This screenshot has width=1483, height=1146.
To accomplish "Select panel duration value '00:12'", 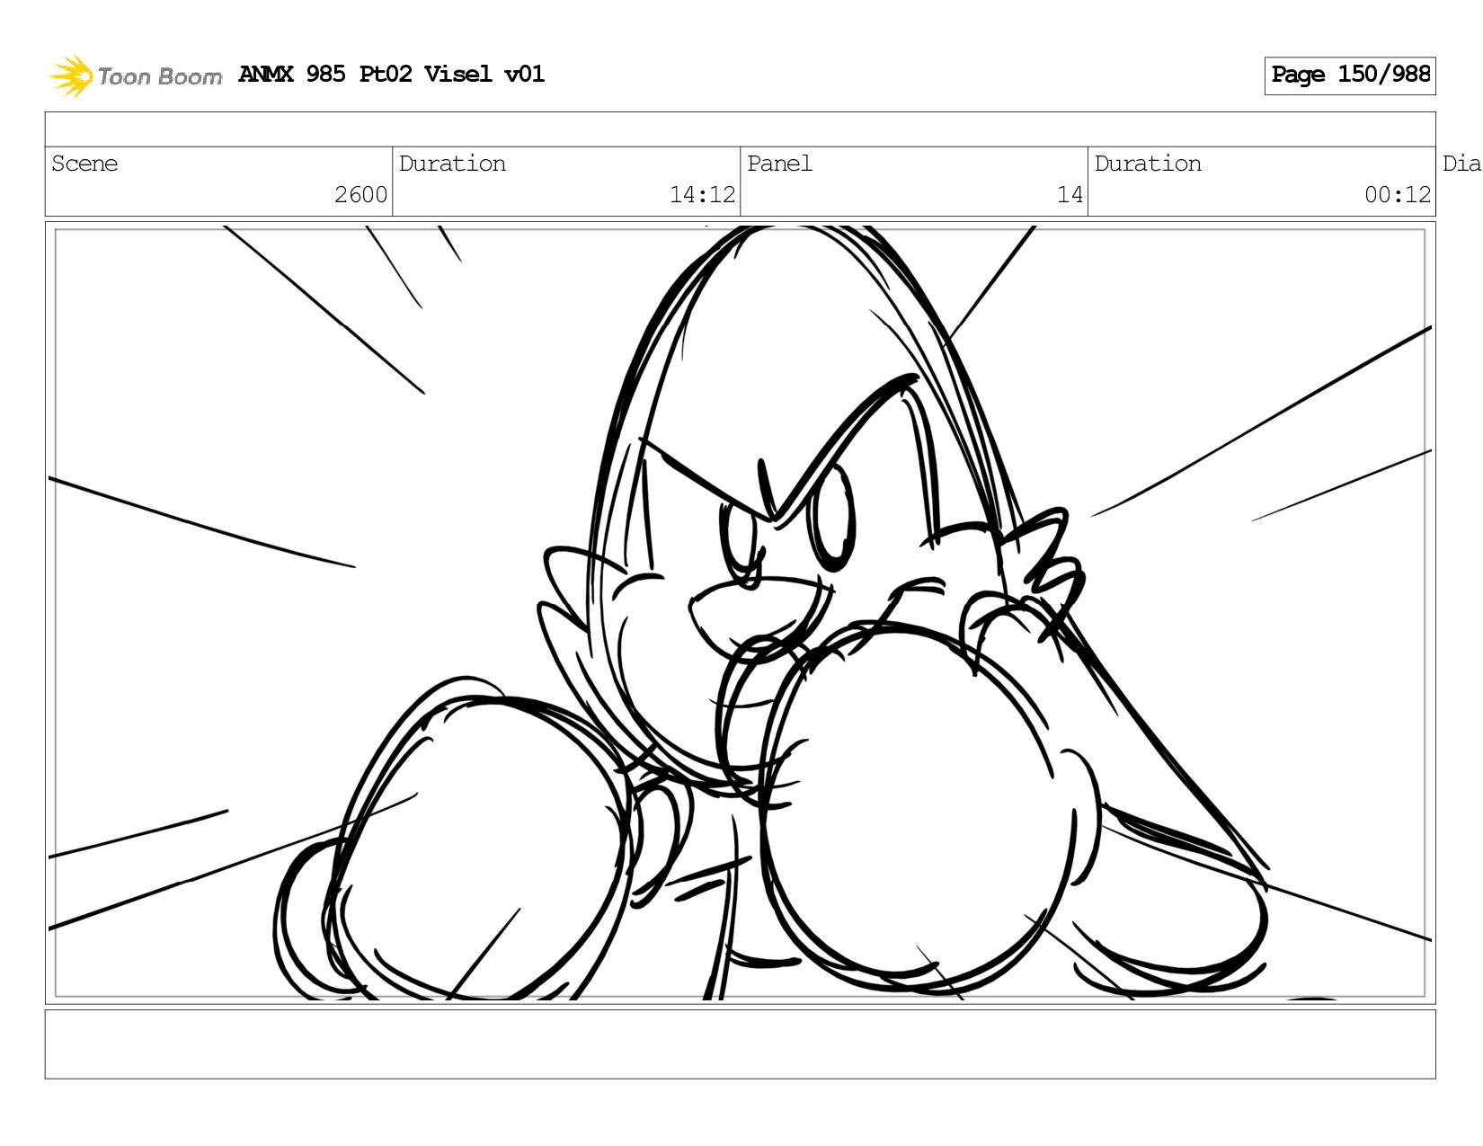I will (1398, 195).
